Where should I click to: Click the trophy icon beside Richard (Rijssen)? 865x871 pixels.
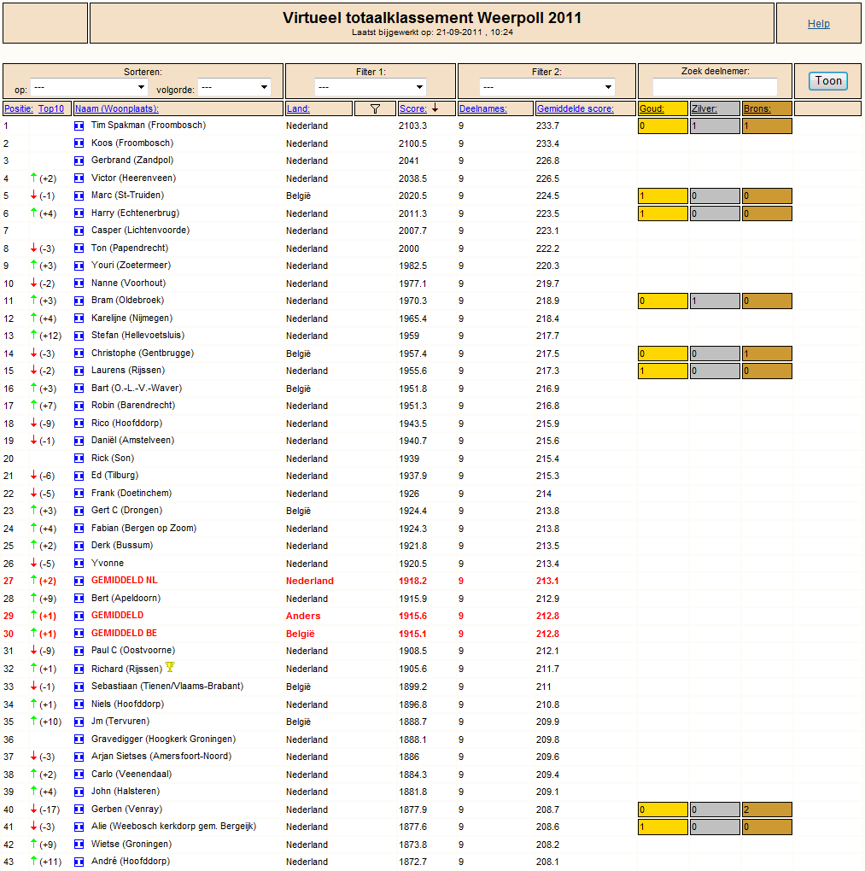[x=170, y=667]
